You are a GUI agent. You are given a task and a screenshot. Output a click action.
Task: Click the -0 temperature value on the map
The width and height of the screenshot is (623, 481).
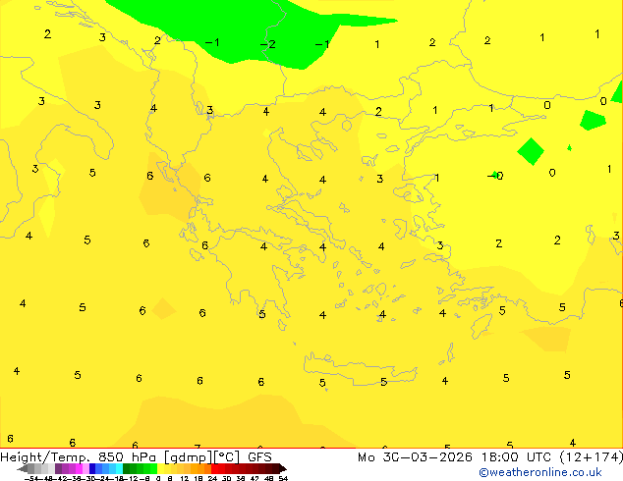(x=496, y=176)
